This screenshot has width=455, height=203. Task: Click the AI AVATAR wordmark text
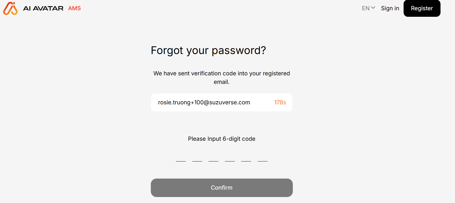tap(43, 9)
